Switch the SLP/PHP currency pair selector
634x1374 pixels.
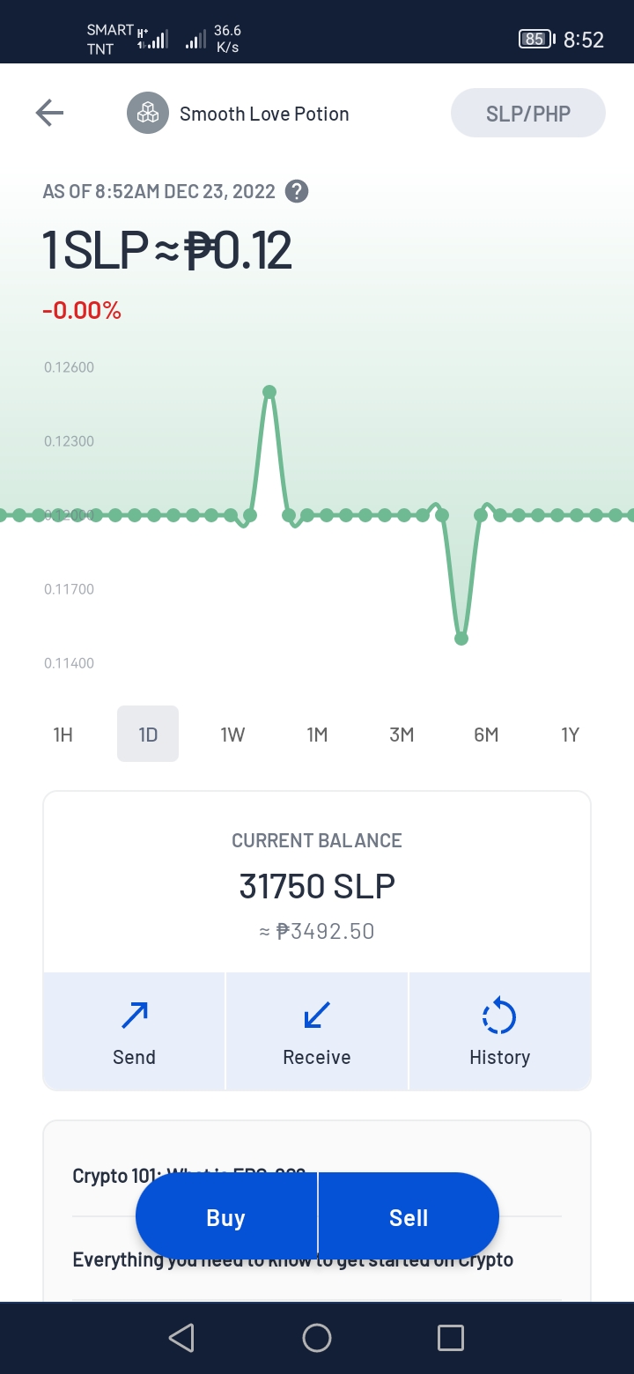[x=528, y=113]
